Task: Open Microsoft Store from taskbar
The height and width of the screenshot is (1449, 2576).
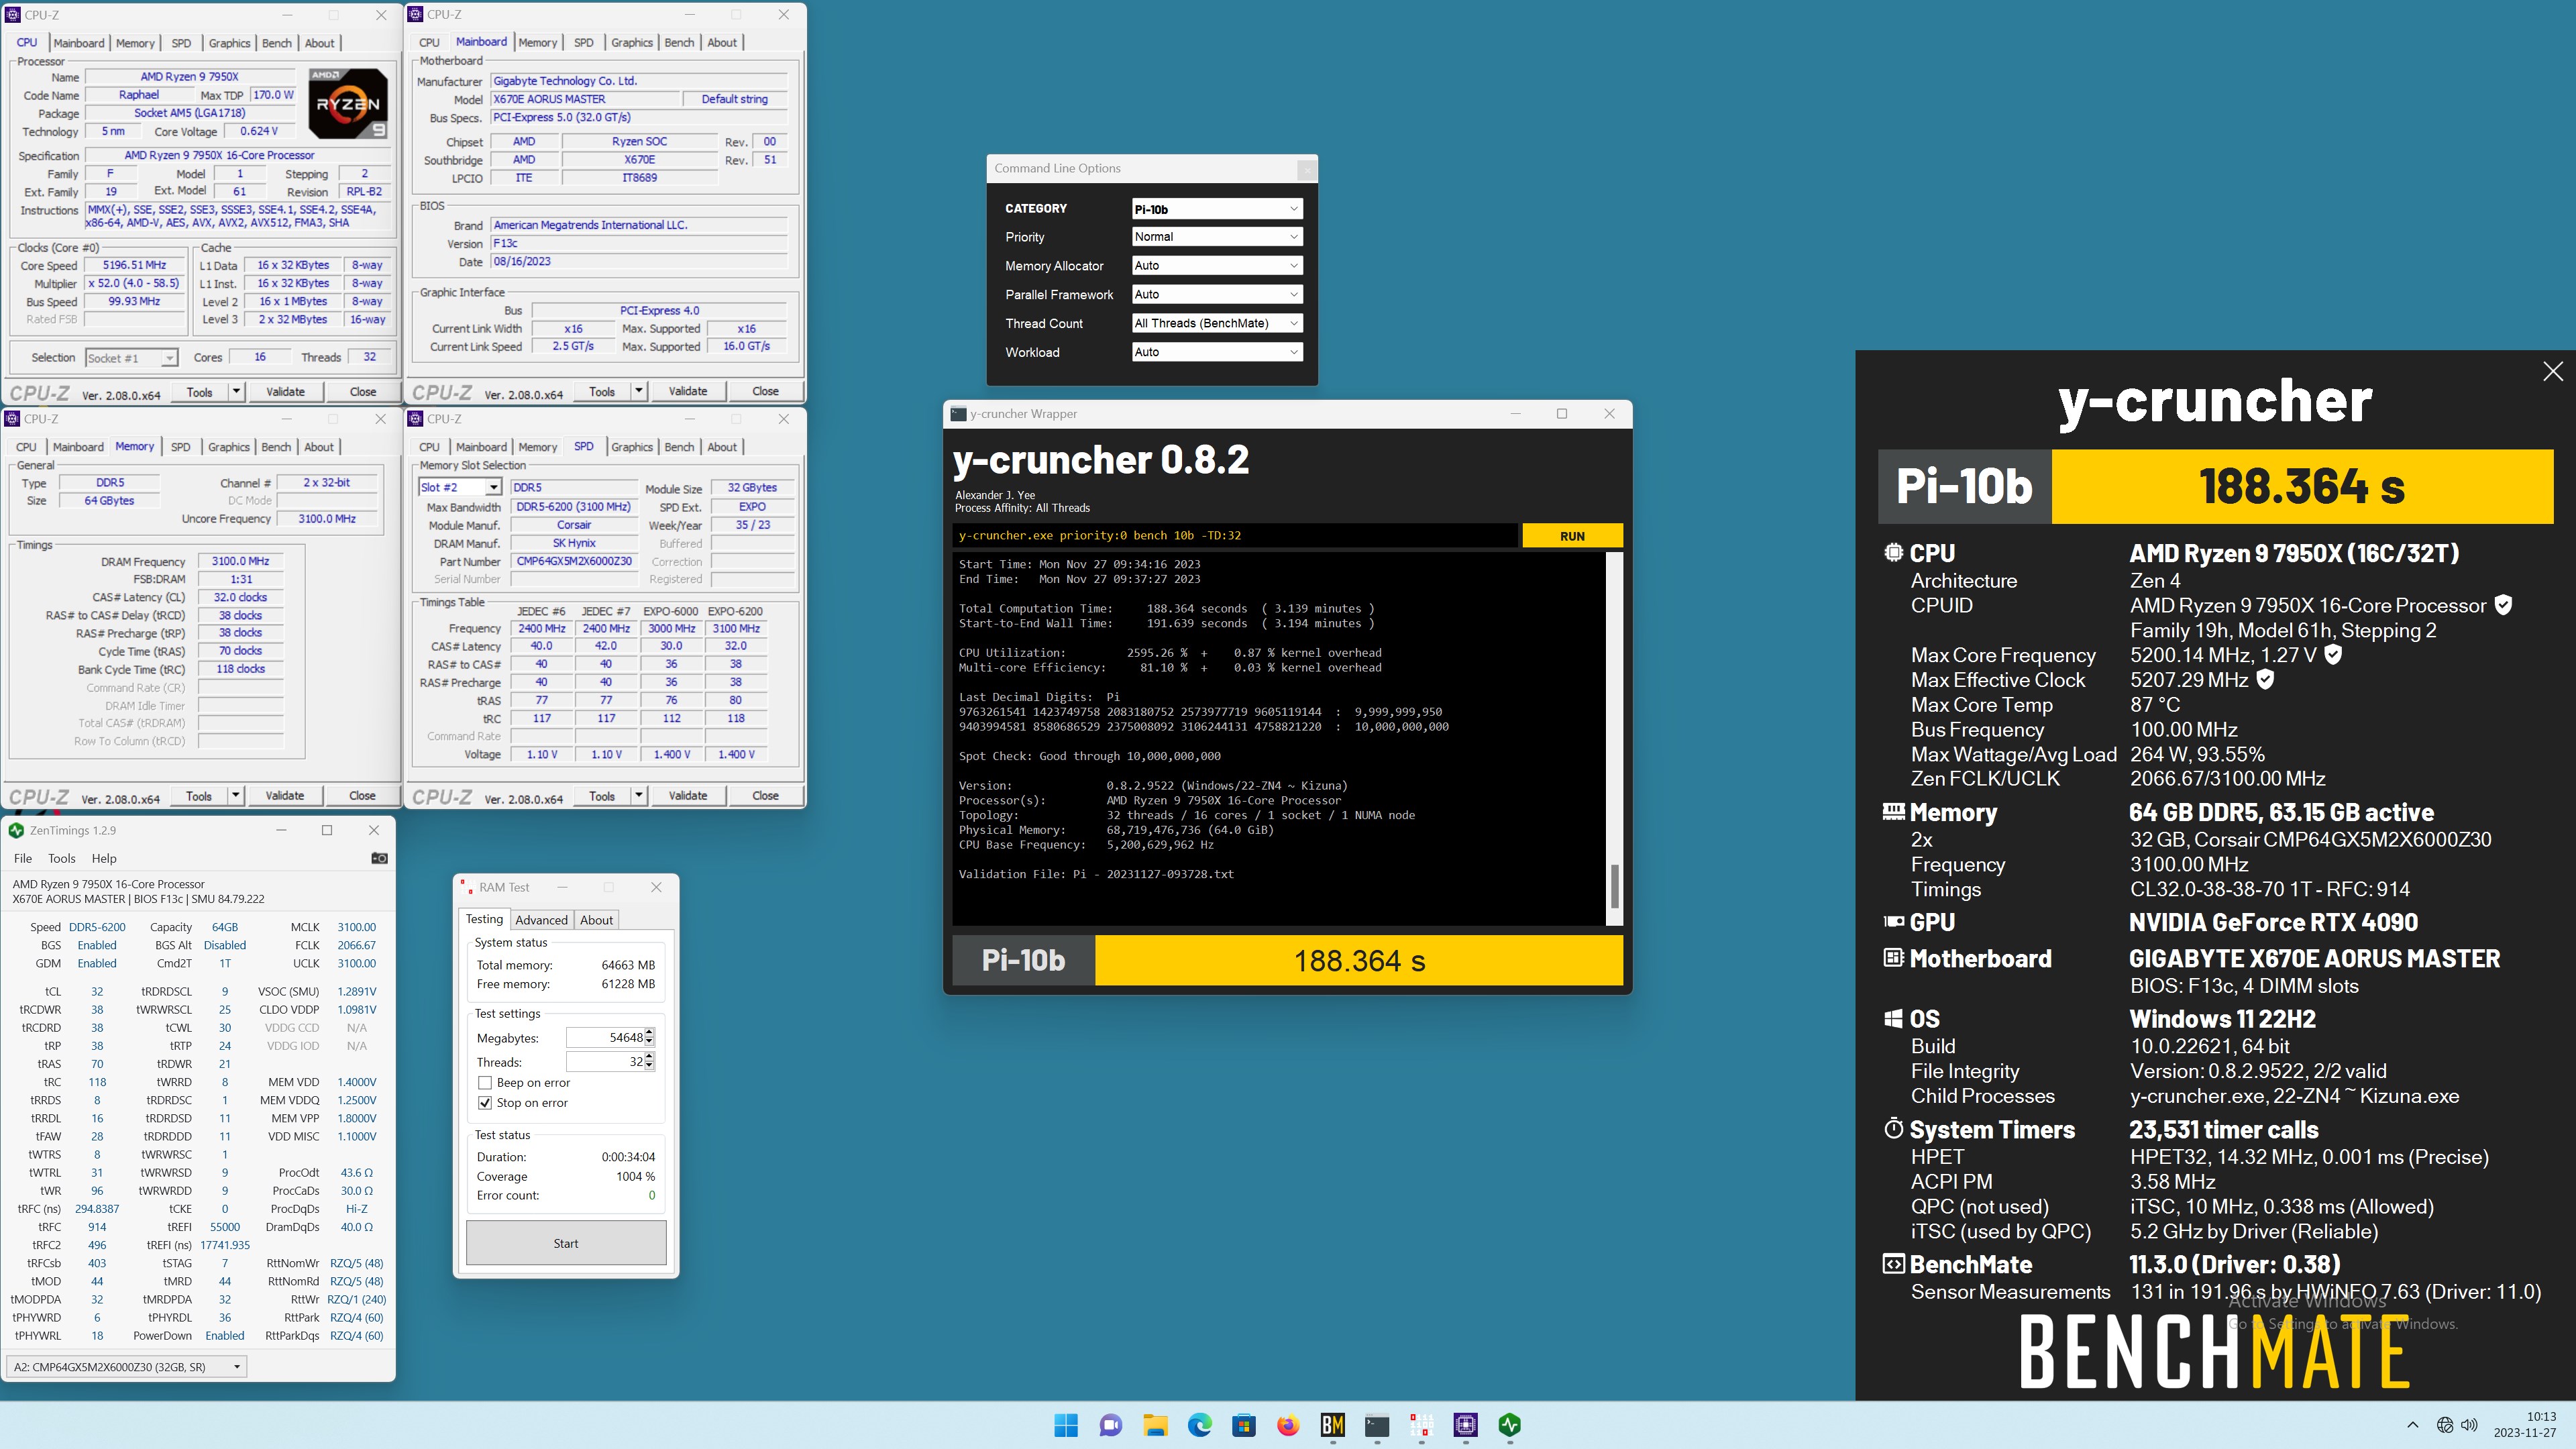Action: (1243, 1425)
